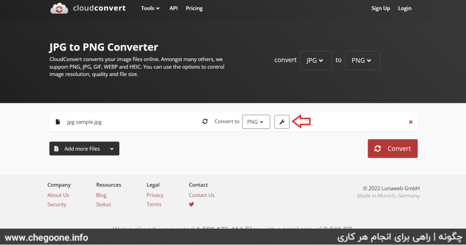Click the cloudconvert cloud logo icon
This screenshot has height=245, width=466.
[59, 8]
